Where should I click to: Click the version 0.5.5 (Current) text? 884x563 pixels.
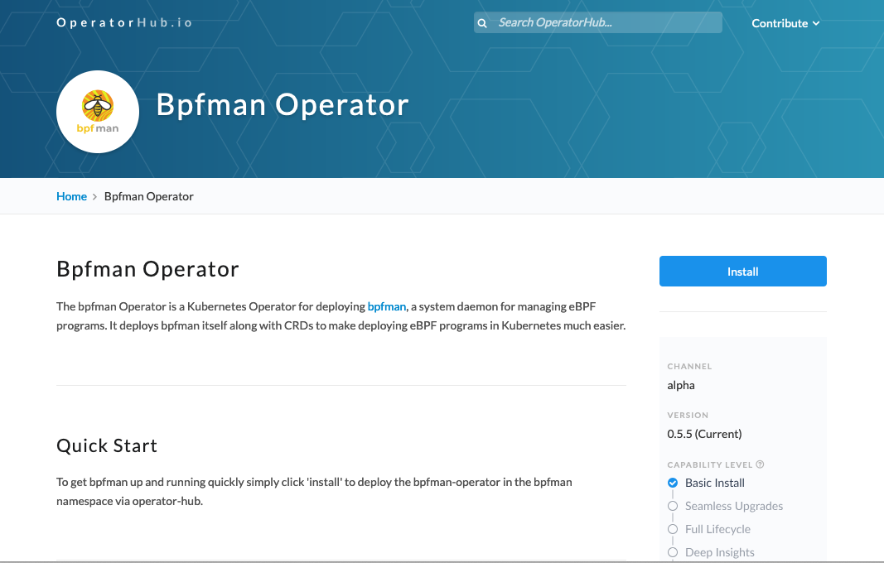pos(703,434)
